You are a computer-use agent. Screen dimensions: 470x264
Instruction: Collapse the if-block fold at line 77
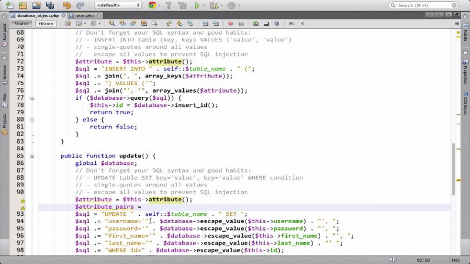[x=35, y=97]
